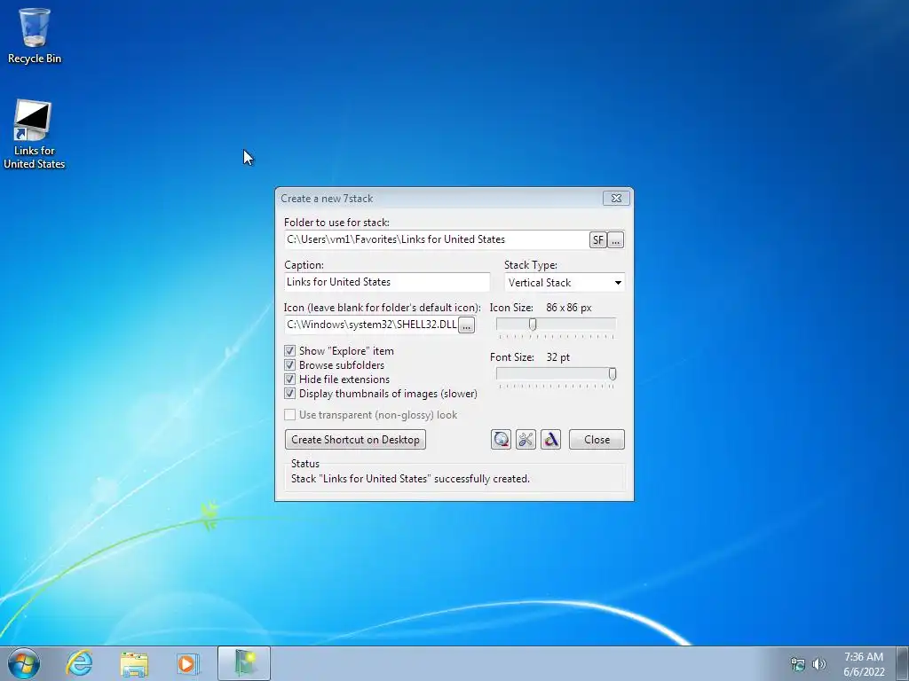Click the taskbar clock showing 7:36 AM
Viewport: 909px width, 681px height.
coord(864,664)
